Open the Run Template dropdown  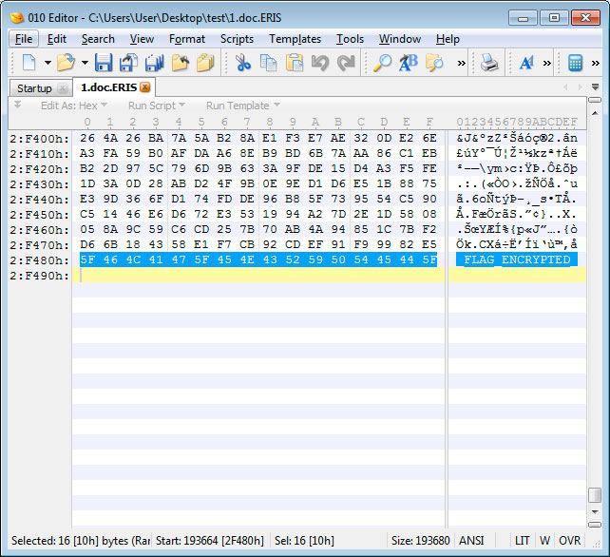242,106
